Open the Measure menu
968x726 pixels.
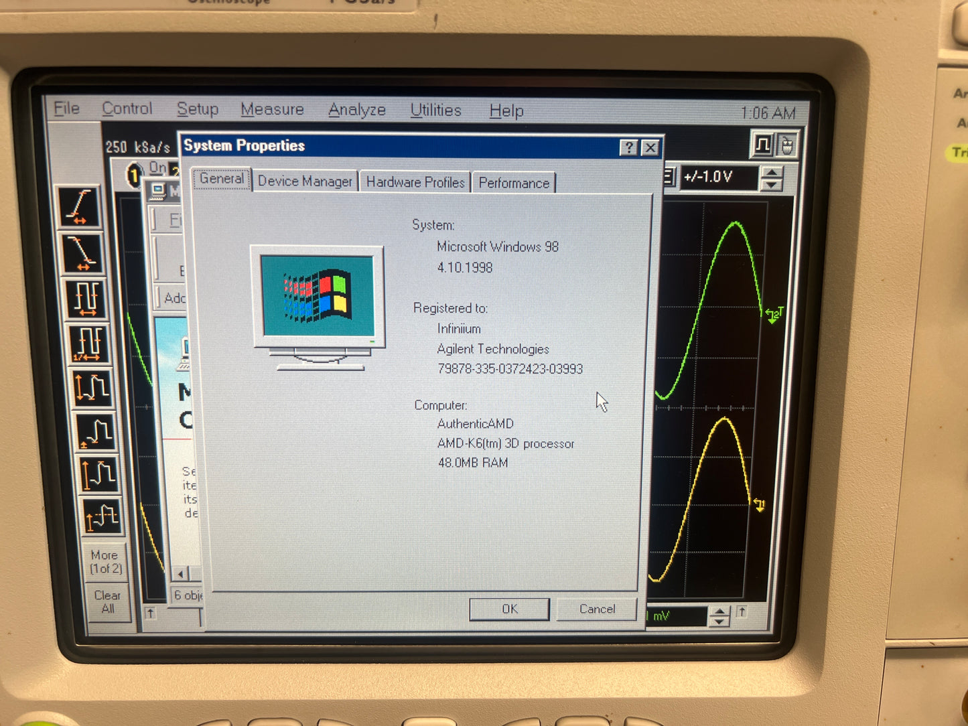(272, 110)
